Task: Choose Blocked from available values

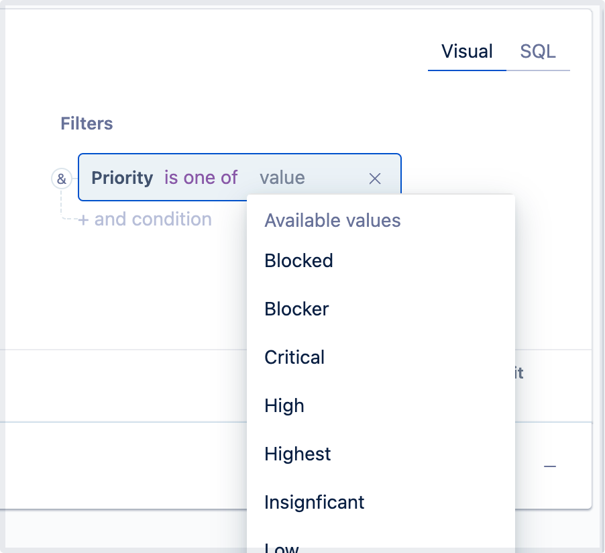Action: pos(298,260)
